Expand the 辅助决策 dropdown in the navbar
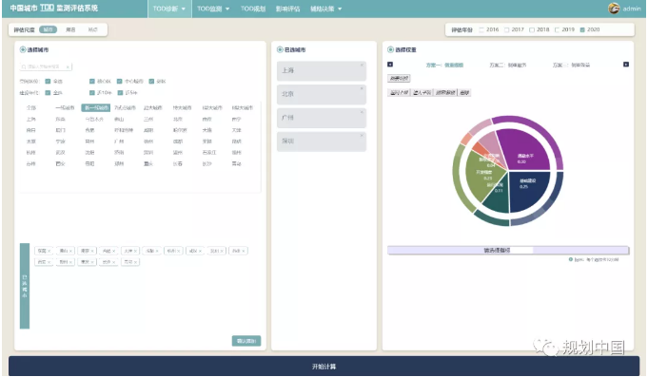648x377 pixels. (x=326, y=9)
